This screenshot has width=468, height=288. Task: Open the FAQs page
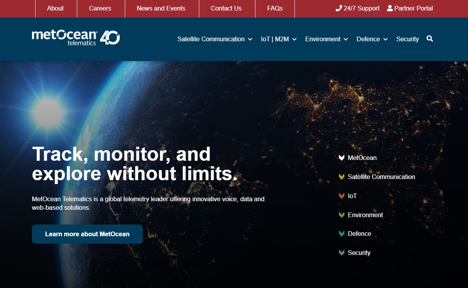pos(275,8)
